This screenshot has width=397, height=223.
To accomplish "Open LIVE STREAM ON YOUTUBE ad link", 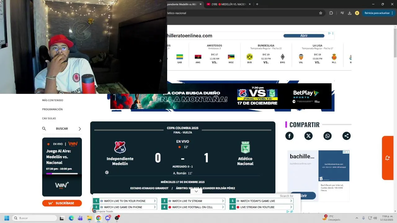I will click(x=261, y=207).
